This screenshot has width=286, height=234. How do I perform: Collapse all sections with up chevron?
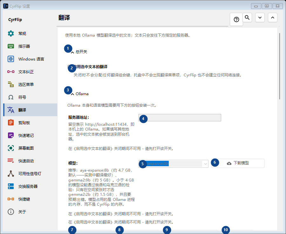[x=273, y=18]
